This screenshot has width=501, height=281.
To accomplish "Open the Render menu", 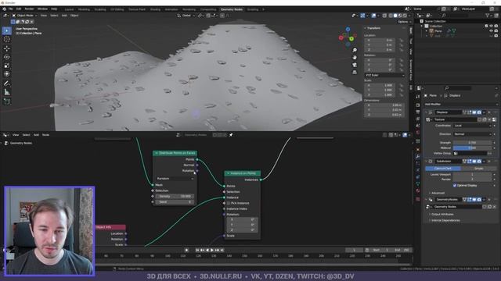I will click(29, 9).
